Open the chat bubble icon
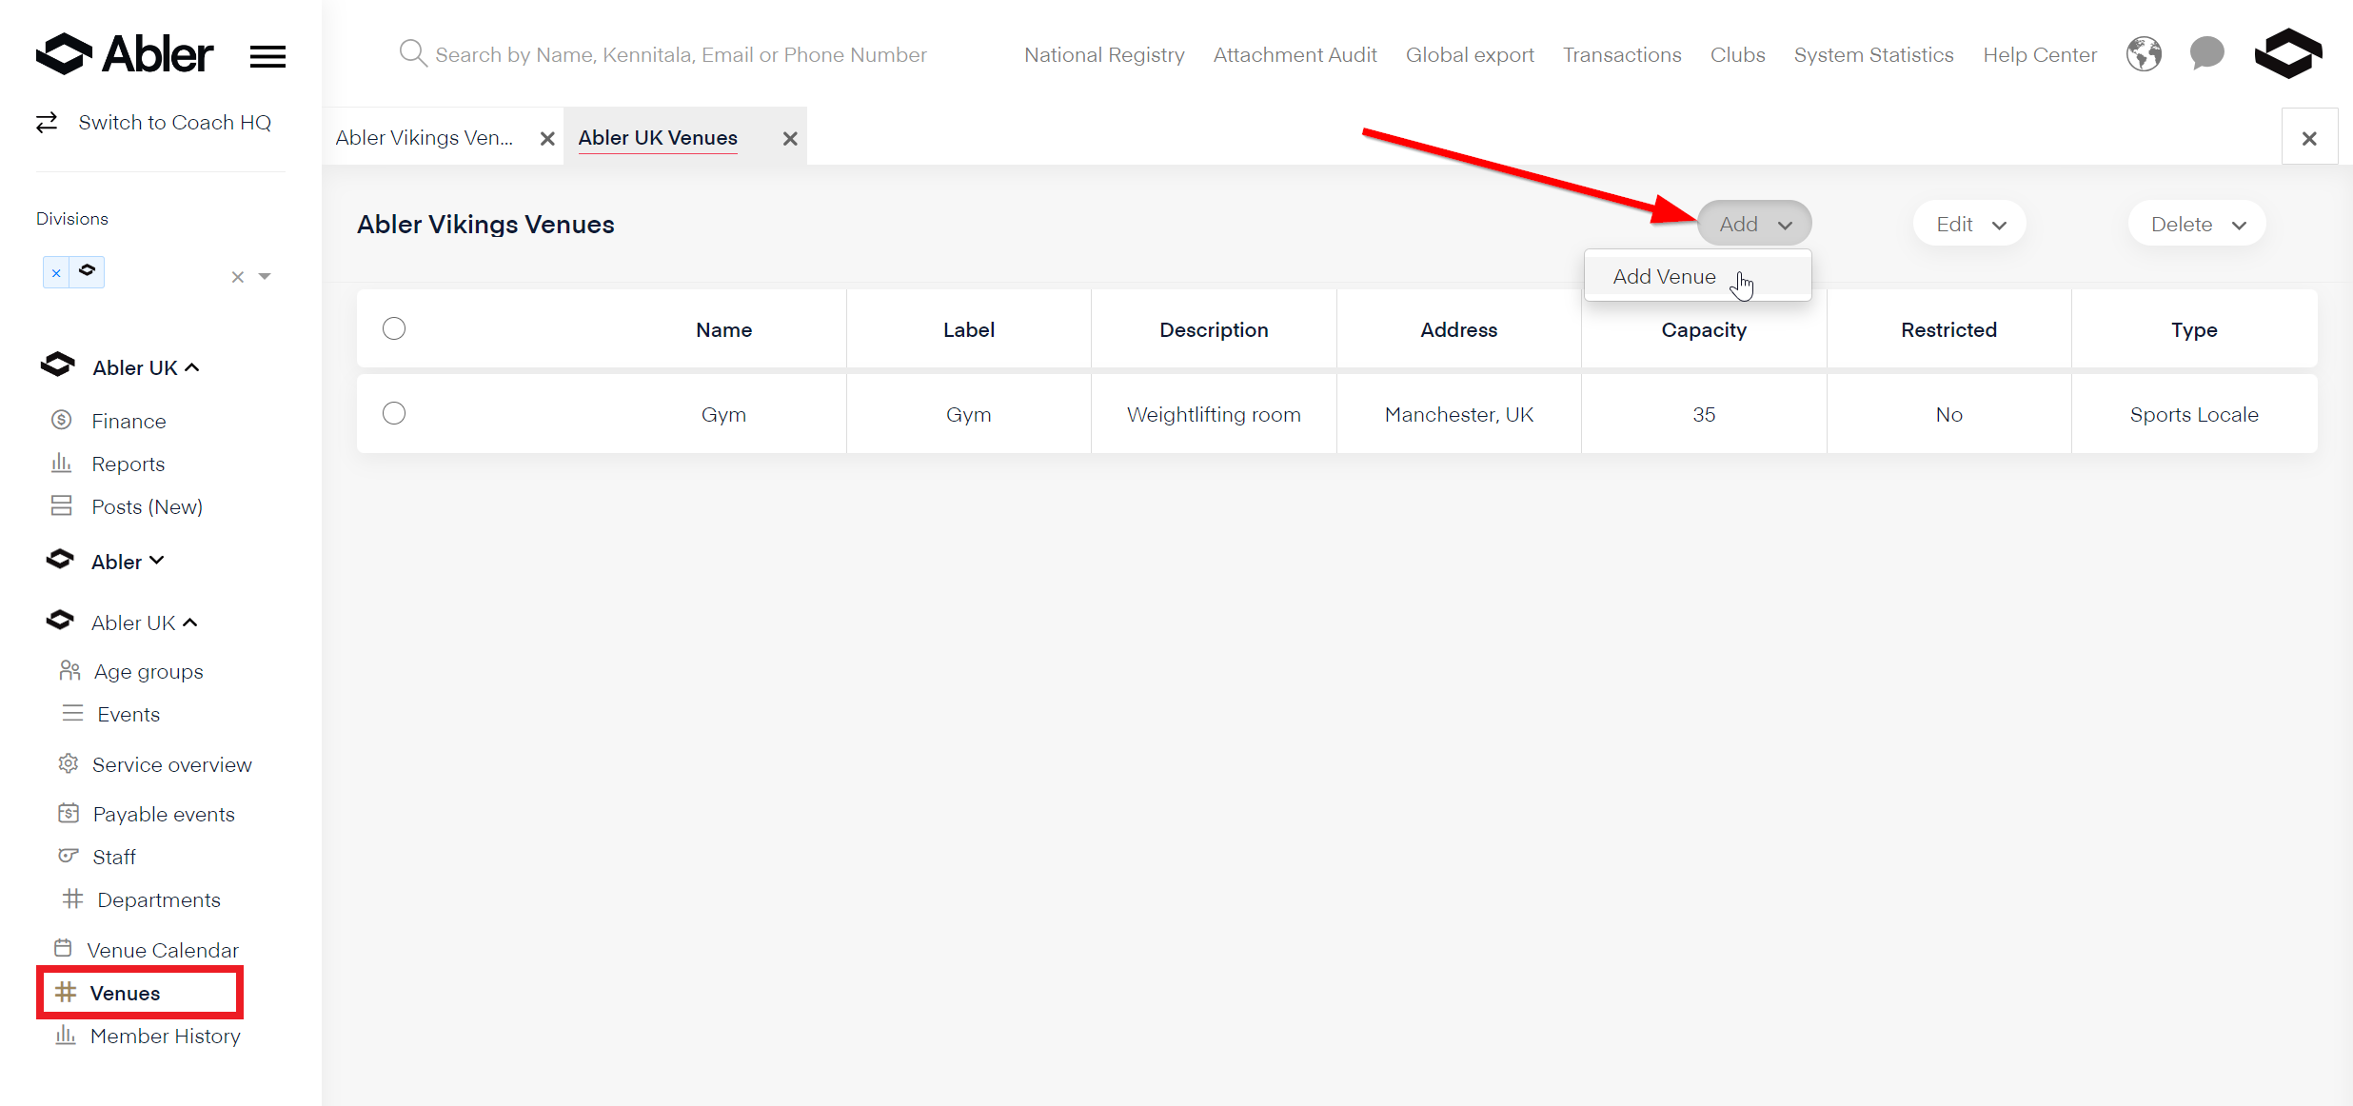 click(2206, 53)
